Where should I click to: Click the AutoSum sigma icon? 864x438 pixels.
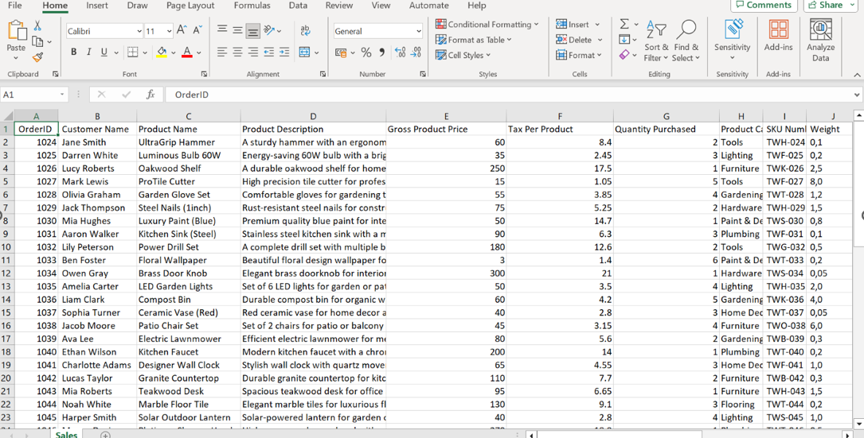click(624, 24)
